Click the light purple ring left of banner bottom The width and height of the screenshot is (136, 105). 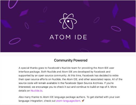pyautogui.click(x=15, y=41)
